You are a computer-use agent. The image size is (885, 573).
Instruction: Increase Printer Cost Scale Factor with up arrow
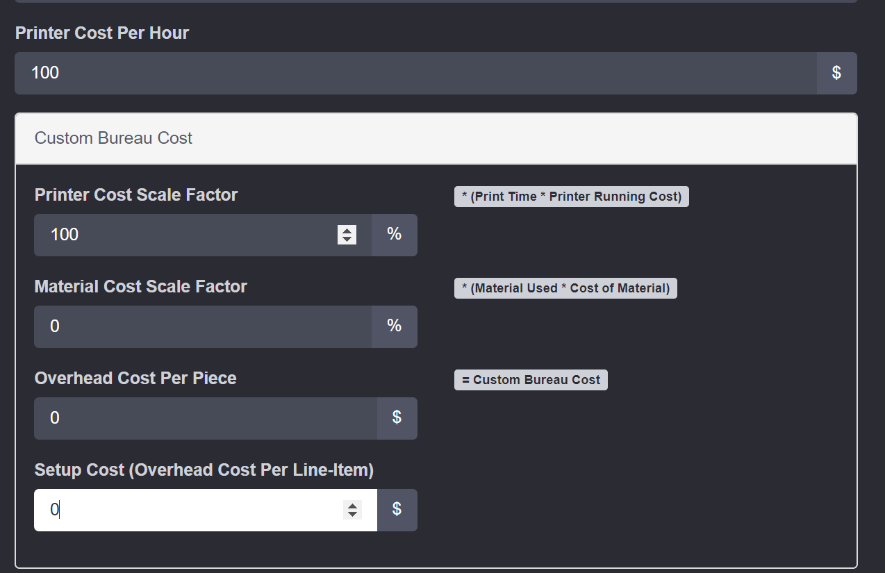click(x=347, y=231)
